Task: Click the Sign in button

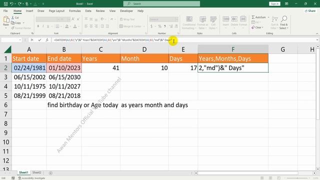Action: coord(274,3)
